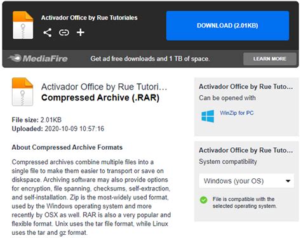
Task: Open the WinZip for PC link
Action: (237, 113)
